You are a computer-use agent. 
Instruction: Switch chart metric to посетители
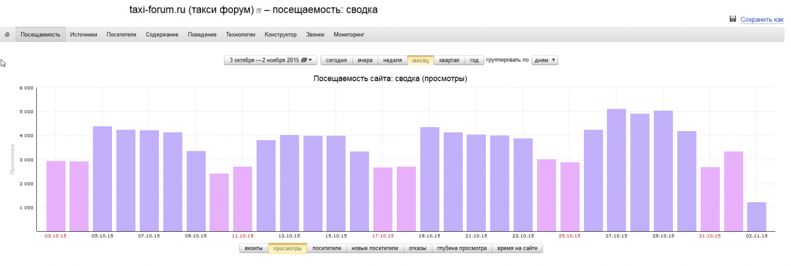[326, 248]
